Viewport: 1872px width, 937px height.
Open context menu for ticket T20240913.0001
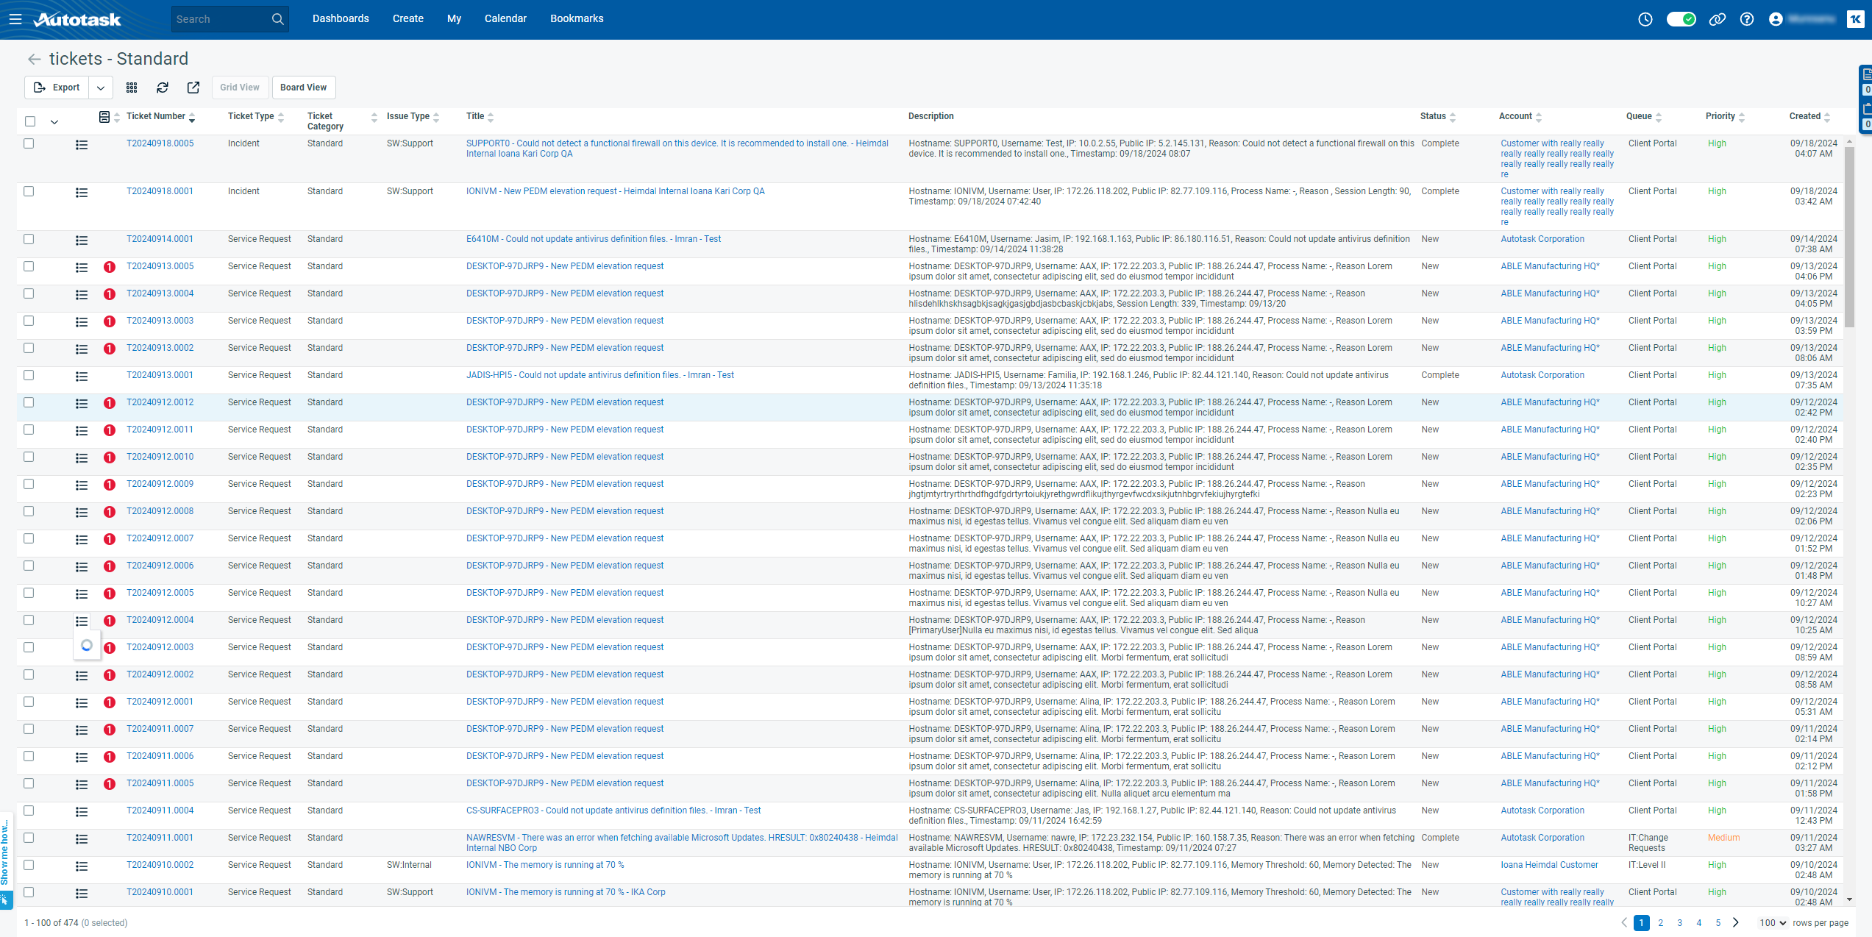click(x=82, y=377)
